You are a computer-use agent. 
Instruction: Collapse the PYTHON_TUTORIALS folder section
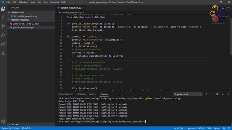pos(9,20)
